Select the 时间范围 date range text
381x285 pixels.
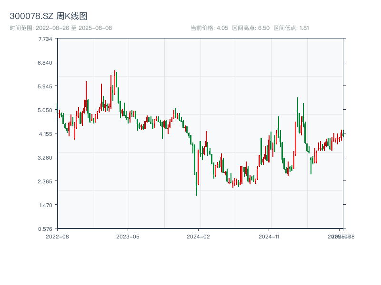pyautogui.click(x=61, y=28)
